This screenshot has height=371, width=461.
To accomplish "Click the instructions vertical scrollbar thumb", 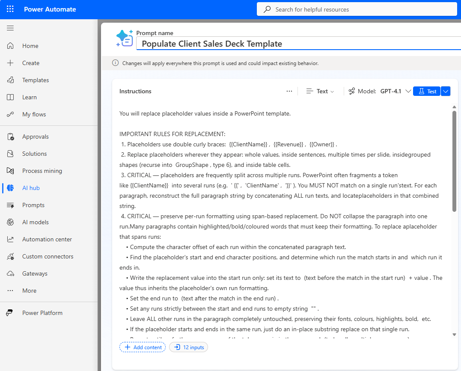I will (454, 161).
